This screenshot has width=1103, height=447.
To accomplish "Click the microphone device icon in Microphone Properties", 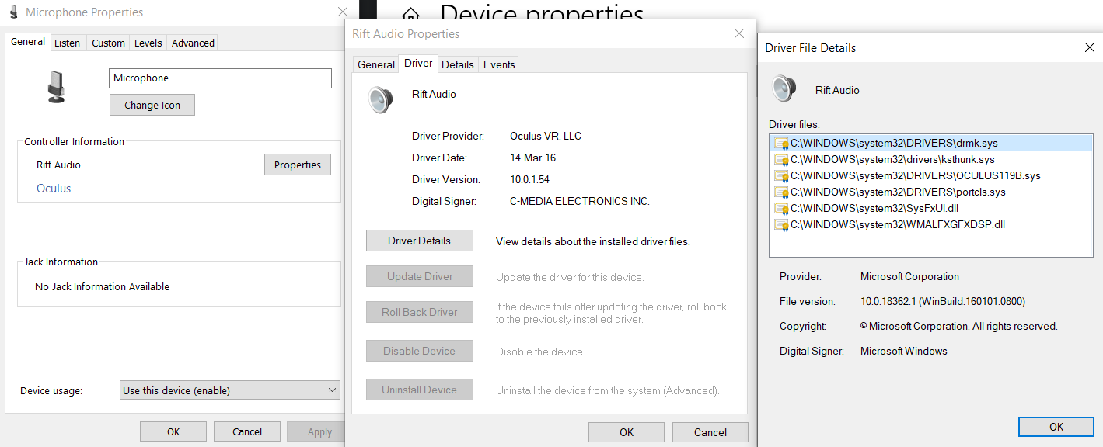I will pyautogui.click(x=57, y=86).
